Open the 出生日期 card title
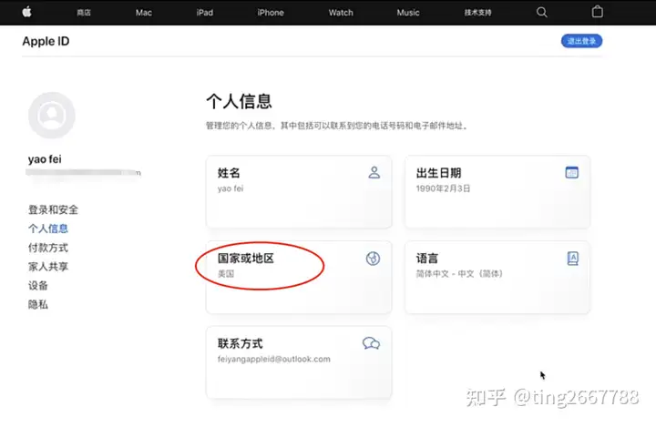 pos(438,173)
